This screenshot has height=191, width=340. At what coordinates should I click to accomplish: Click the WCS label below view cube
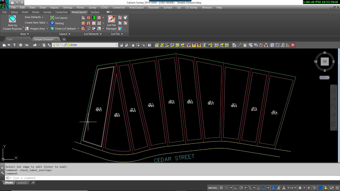tap(324, 77)
